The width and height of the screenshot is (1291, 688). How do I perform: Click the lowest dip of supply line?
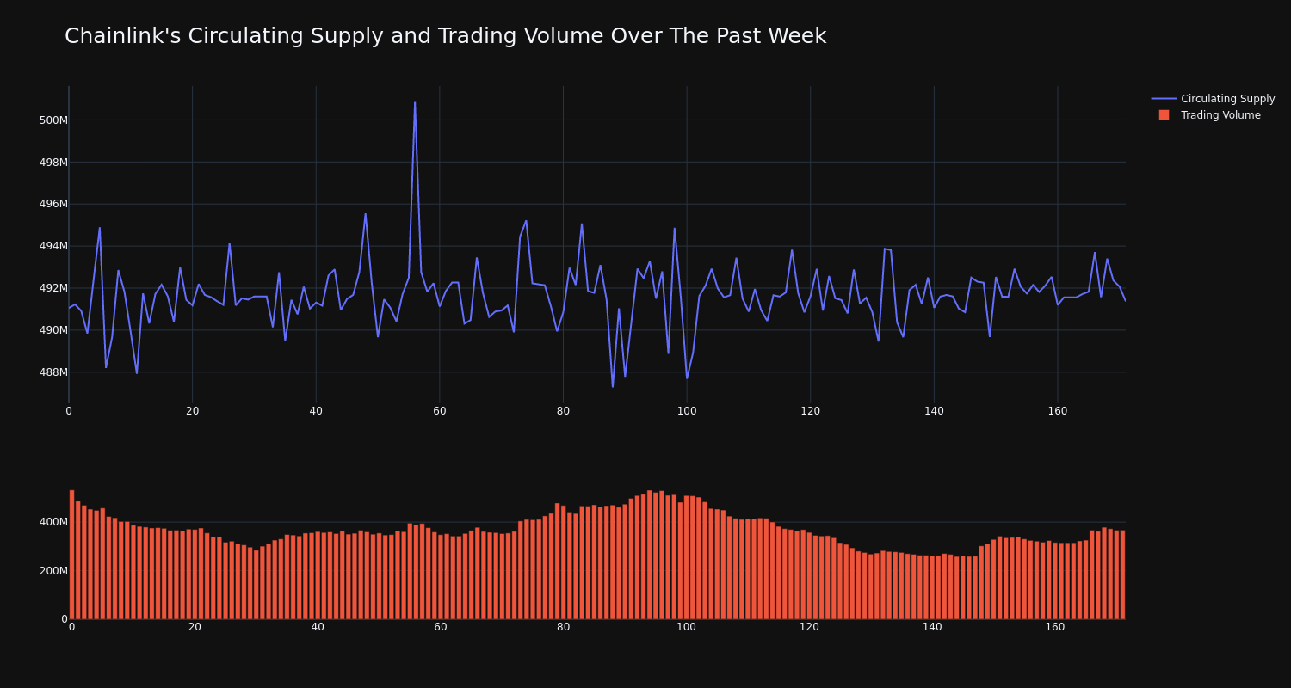(x=613, y=386)
